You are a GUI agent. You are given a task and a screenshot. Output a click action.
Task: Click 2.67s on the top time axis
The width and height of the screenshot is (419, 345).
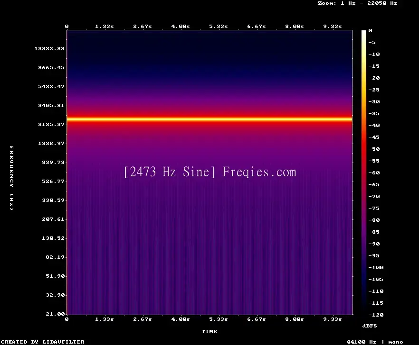coord(143,26)
